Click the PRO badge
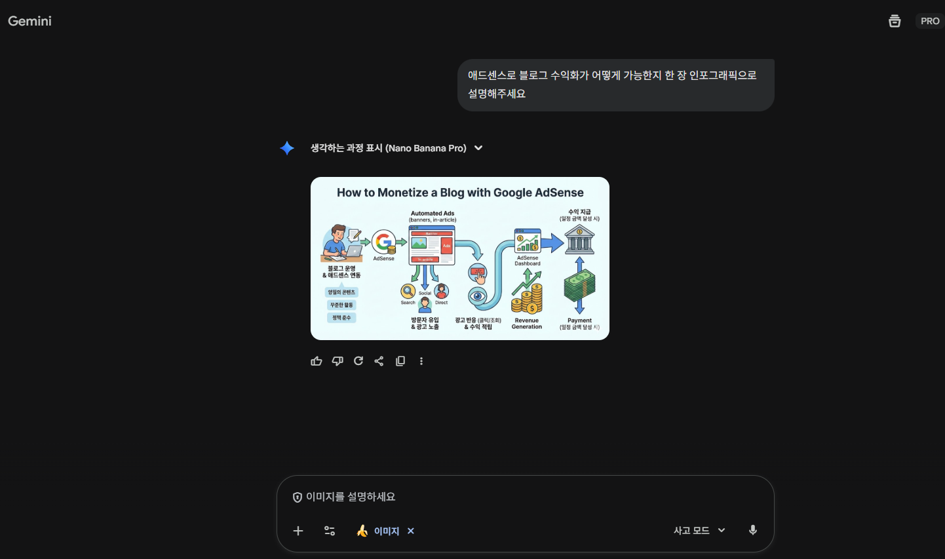This screenshot has height=559, width=945. tap(930, 21)
